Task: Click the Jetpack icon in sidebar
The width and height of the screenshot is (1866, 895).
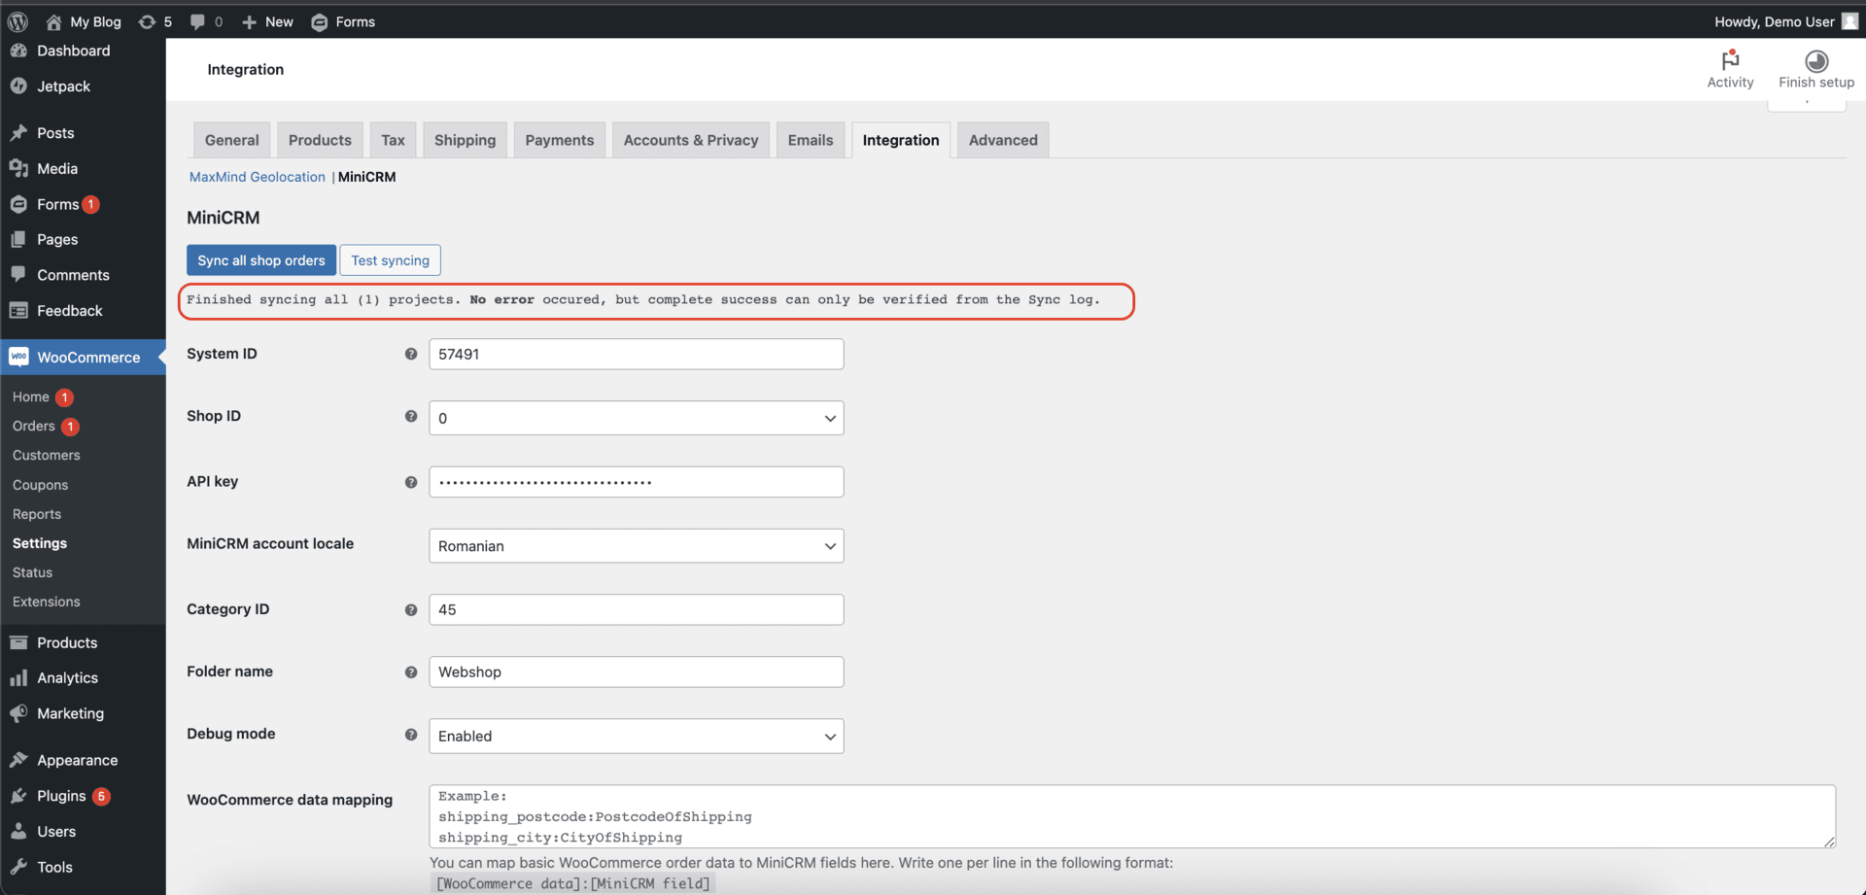Action: 18,86
